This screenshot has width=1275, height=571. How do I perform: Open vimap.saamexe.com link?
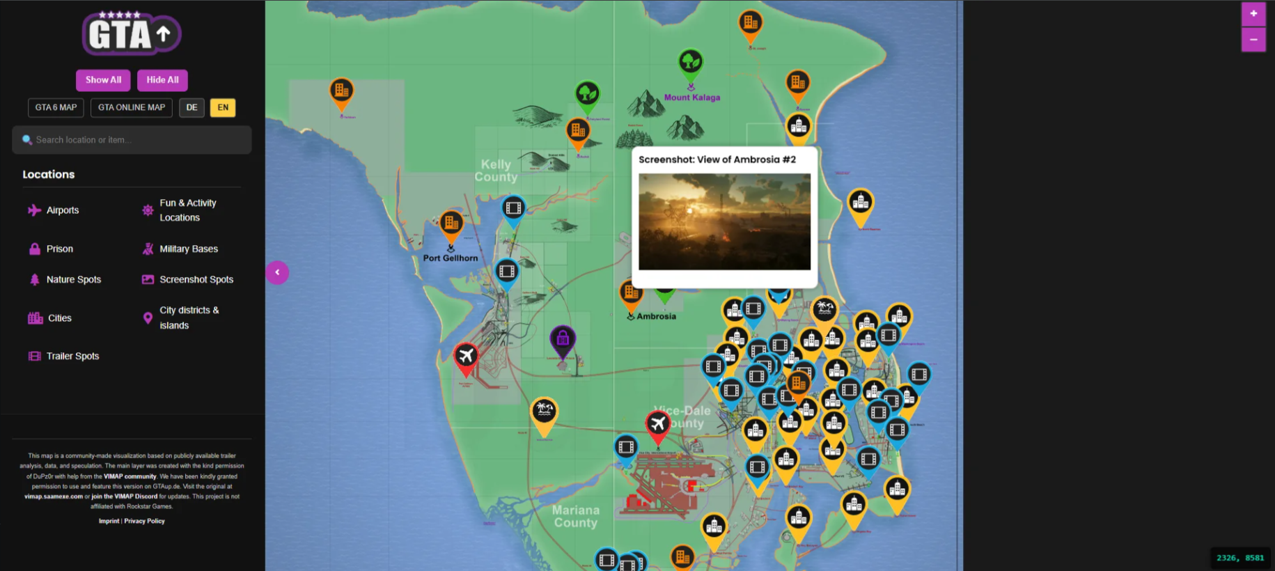click(54, 496)
